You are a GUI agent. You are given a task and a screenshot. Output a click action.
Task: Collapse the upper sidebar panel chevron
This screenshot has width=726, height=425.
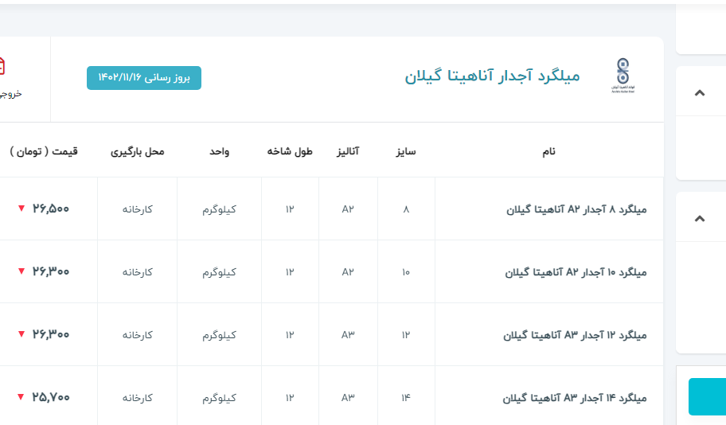tap(700, 93)
